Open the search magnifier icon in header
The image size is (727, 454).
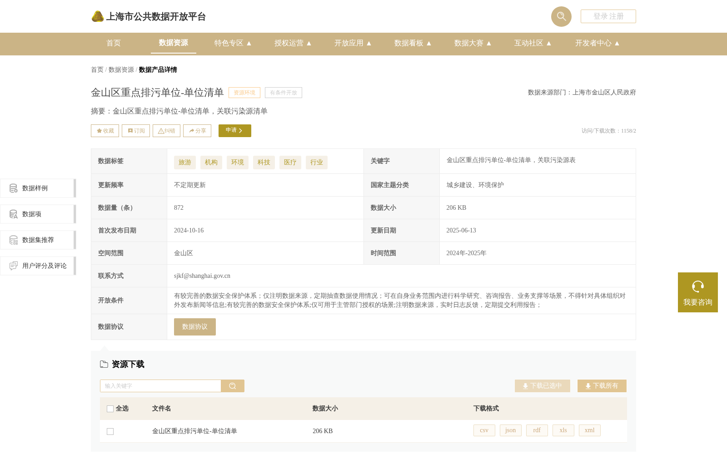[x=561, y=16]
